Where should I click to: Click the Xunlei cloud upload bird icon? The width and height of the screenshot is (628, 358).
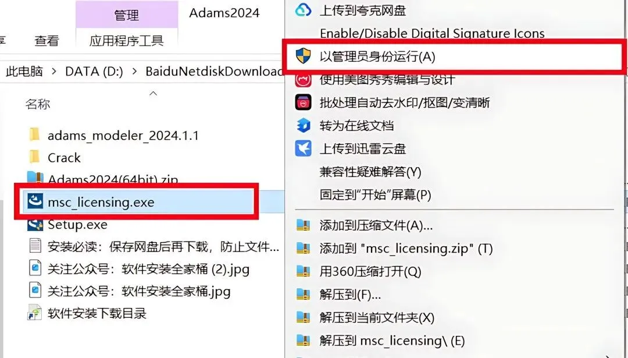tap(303, 149)
